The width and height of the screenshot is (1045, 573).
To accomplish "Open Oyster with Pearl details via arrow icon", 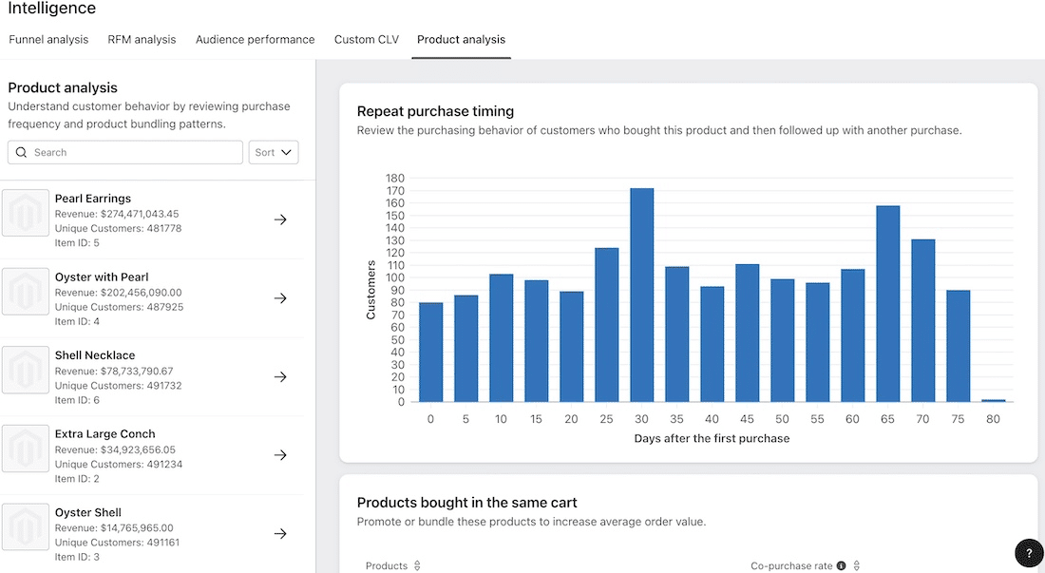I will point(280,297).
